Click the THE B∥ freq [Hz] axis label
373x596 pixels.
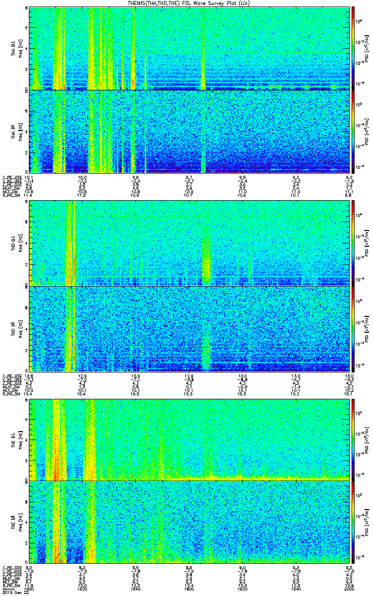click(20, 521)
